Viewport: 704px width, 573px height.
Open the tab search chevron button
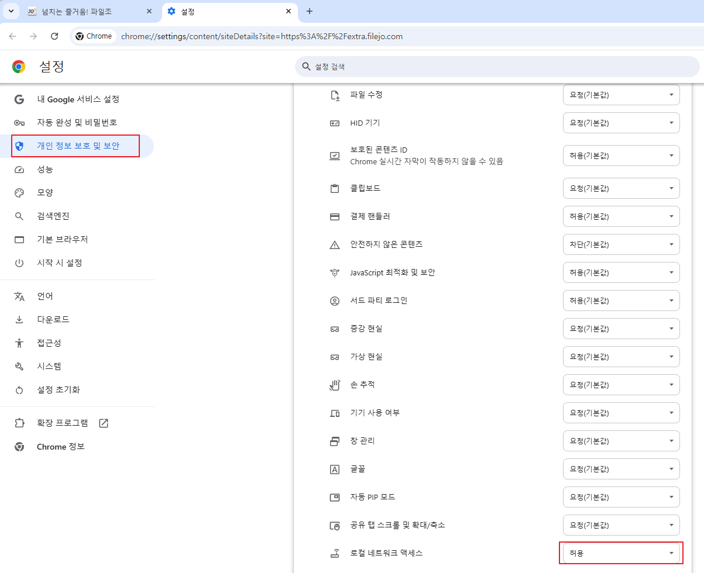pos(11,11)
